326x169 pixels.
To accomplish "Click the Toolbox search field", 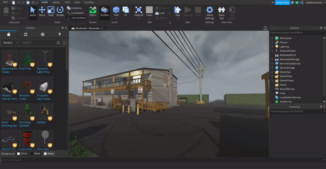I will point(38,43).
